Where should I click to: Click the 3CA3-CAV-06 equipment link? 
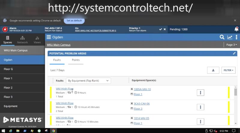click(x=142, y=103)
